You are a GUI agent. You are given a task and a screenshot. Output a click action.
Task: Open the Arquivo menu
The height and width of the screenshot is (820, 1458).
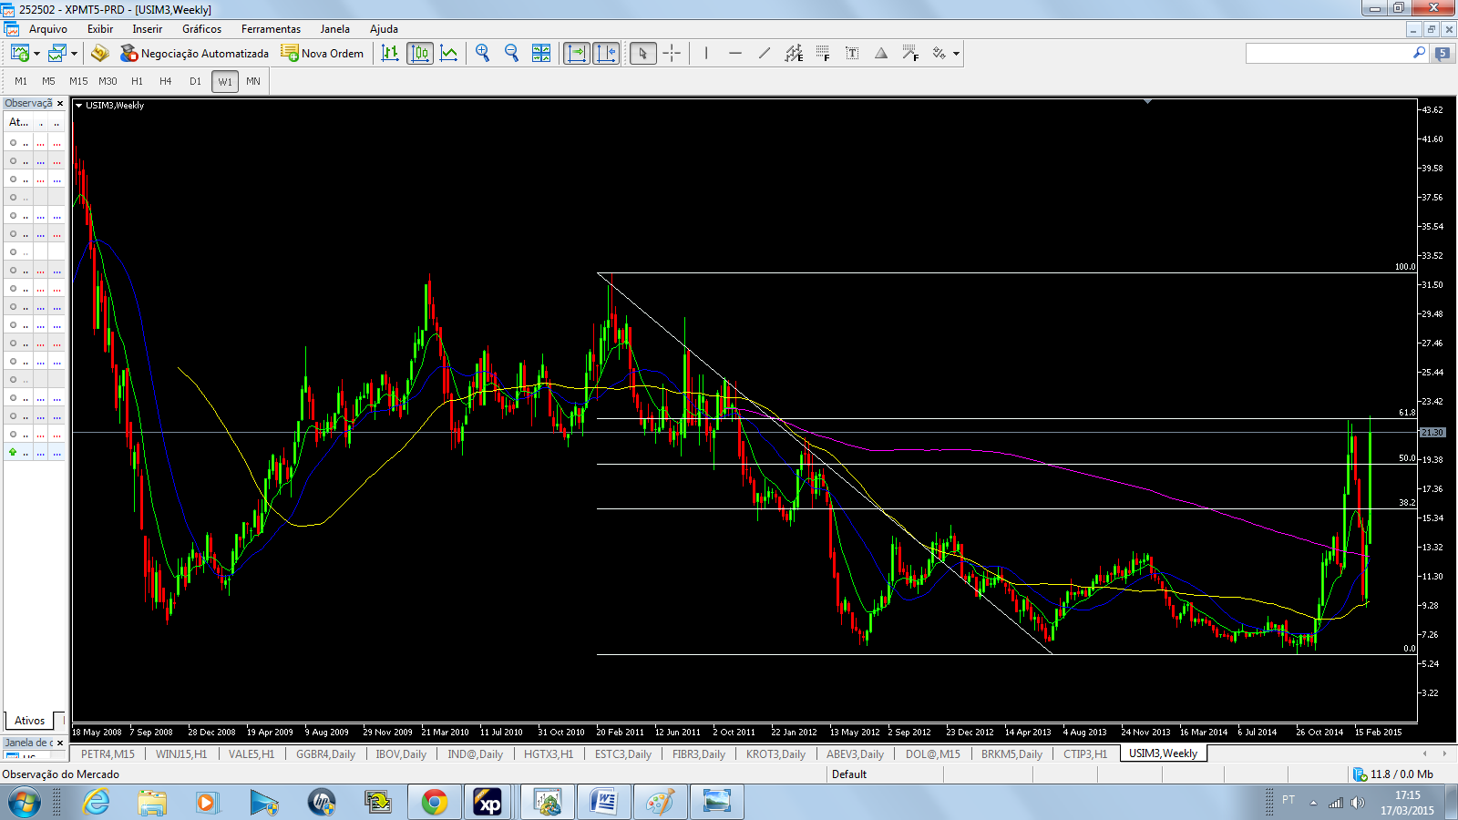pos(48,29)
